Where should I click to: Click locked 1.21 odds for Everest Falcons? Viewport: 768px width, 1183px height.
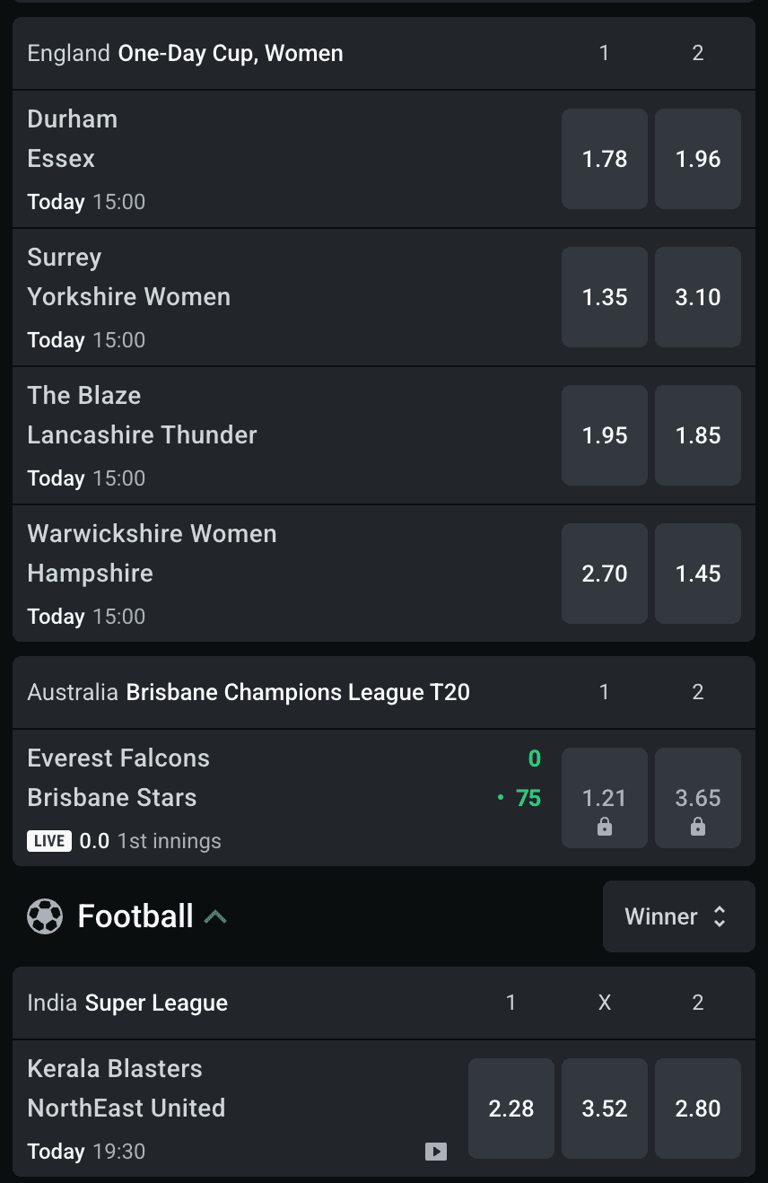click(604, 798)
